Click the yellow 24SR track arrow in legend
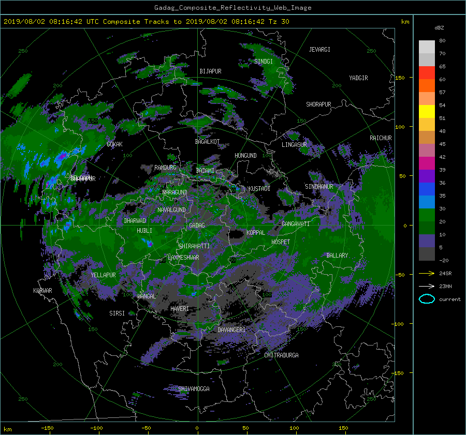Viewport: 466px width, 435px height. pos(427,273)
